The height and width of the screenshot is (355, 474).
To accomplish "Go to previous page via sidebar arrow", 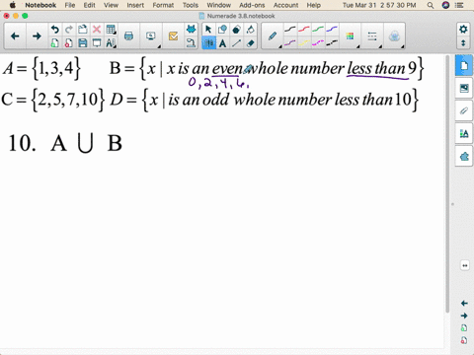I will pos(464,303).
